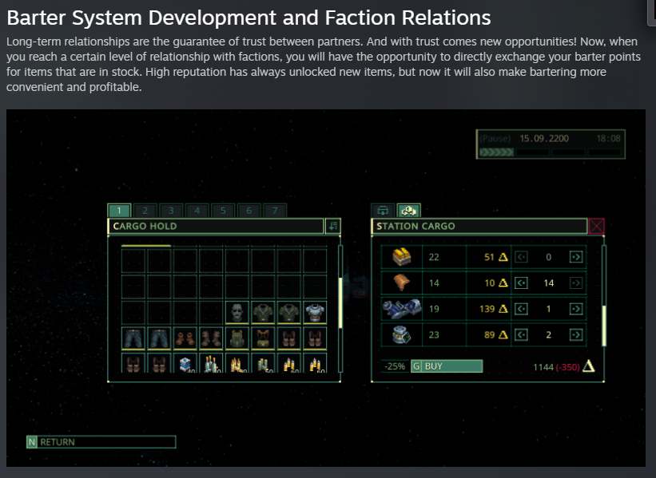Click the game speed progress bar
Image resolution: width=656 pixels, height=478 pixels.
pos(551,152)
